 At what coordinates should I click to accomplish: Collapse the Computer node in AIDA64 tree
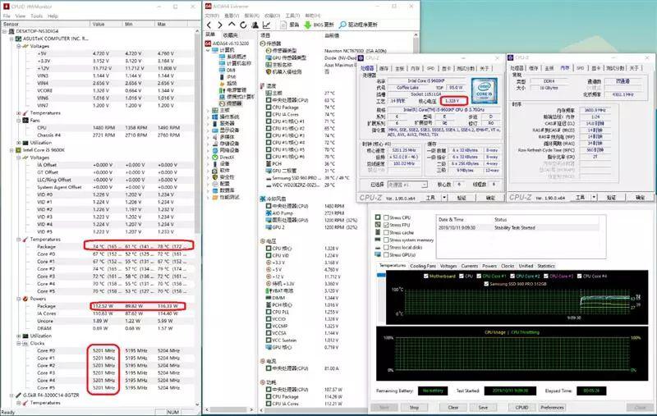(x=208, y=50)
